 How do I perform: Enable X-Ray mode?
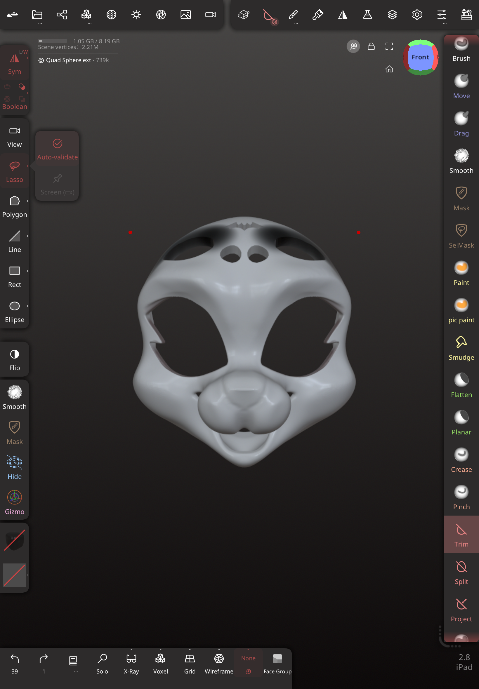tap(131, 663)
